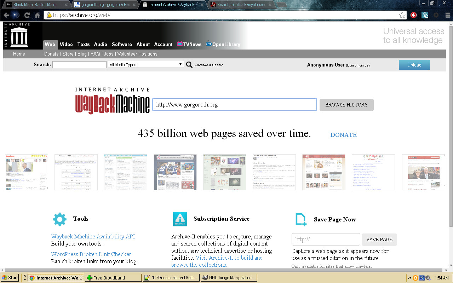Open the Advanced Search link

point(209,65)
